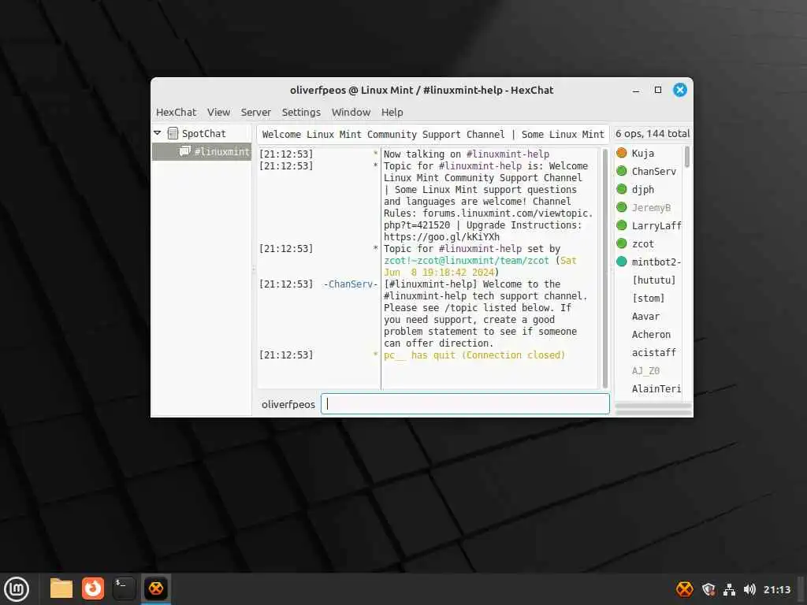807x605 pixels.
Task: Click the server icon beside SpotChat
Action: coord(173,134)
